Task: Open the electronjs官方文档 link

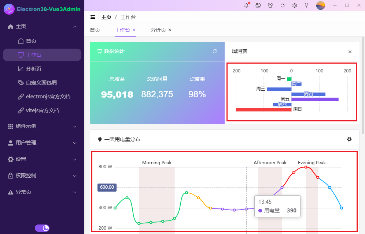Action: [x=42, y=97]
